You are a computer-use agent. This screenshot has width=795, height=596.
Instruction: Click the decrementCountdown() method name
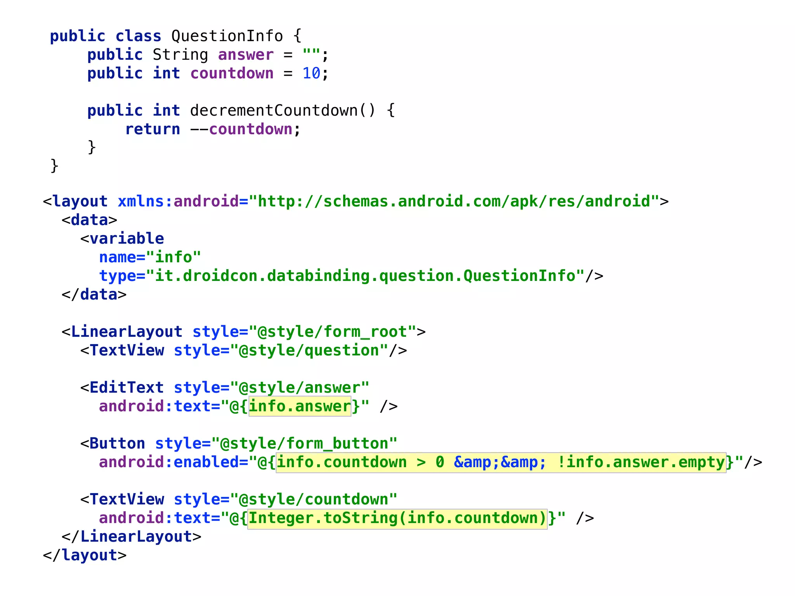click(283, 111)
